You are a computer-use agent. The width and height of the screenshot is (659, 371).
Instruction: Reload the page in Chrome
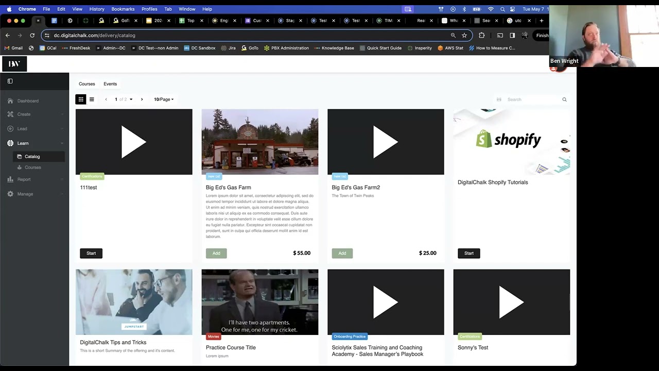click(x=32, y=36)
